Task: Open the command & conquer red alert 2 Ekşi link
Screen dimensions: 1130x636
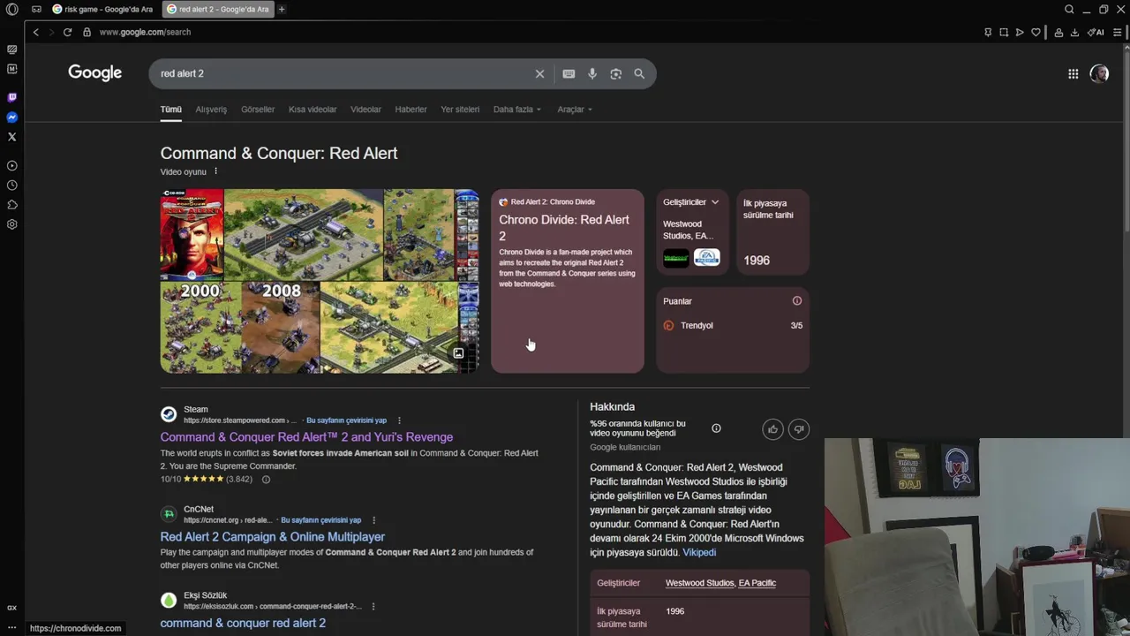Action: [x=243, y=623]
